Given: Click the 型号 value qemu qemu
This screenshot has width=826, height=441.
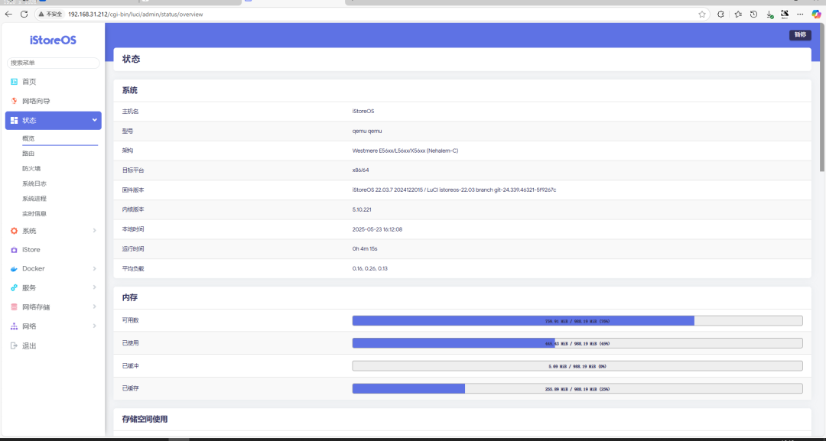Looking at the screenshot, I should coord(367,131).
